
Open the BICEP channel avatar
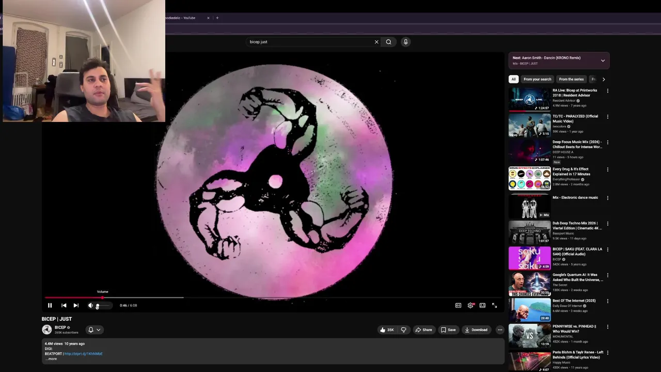[47, 330]
